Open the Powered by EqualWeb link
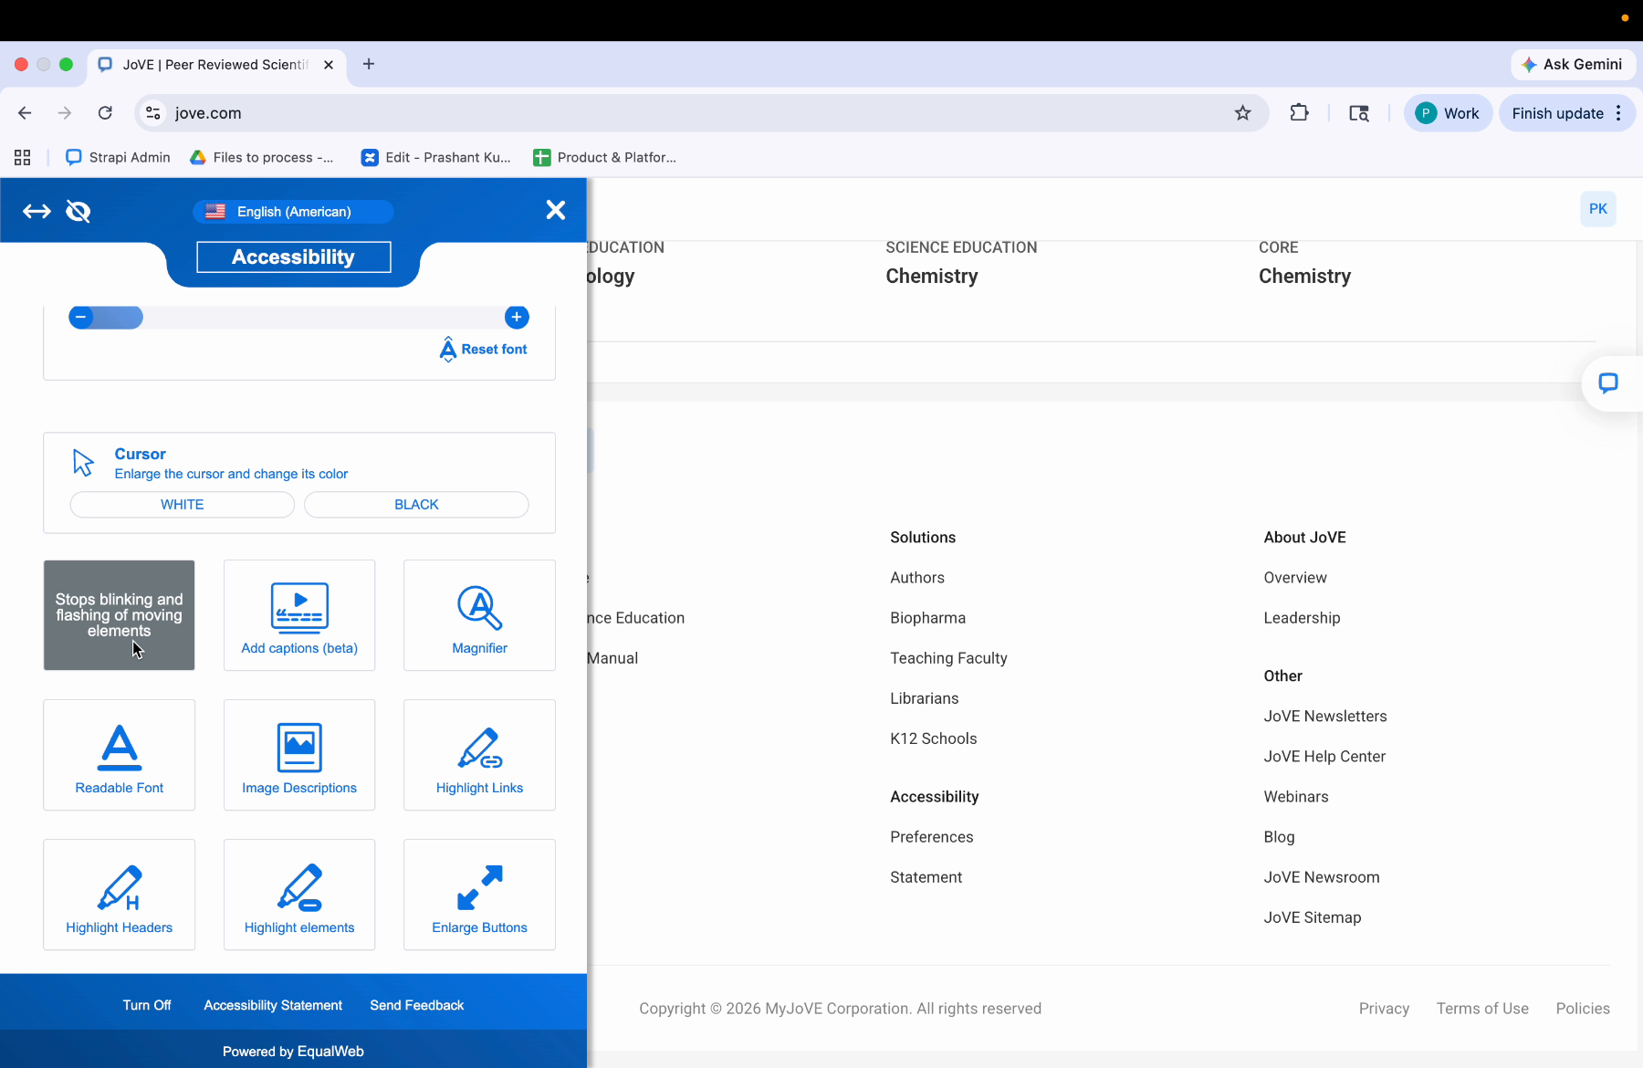This screenshot has width=1643, height=1068. point(293,1052)
